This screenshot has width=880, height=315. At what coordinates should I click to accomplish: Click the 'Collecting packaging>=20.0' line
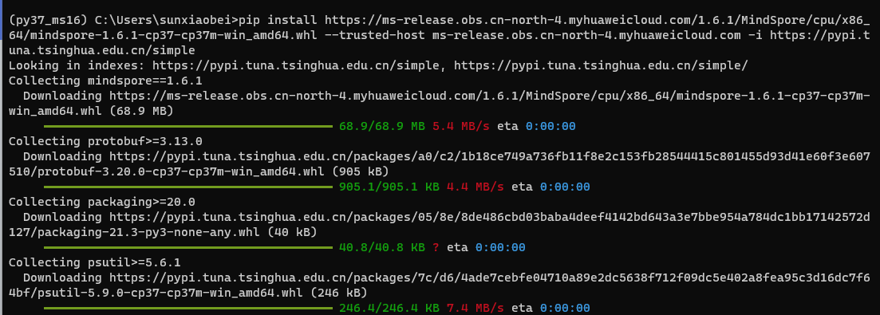[102, 202]
